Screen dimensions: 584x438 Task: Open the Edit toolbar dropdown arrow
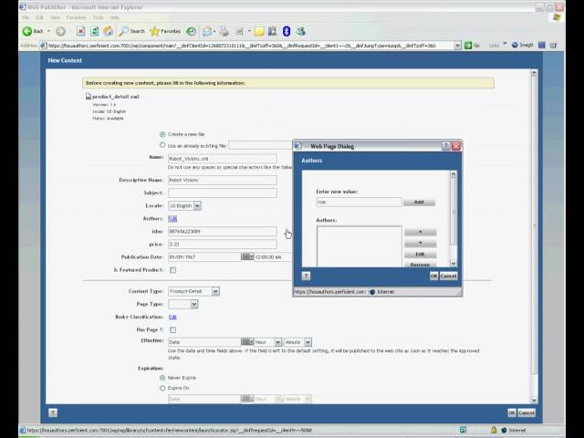coord(249,32)
